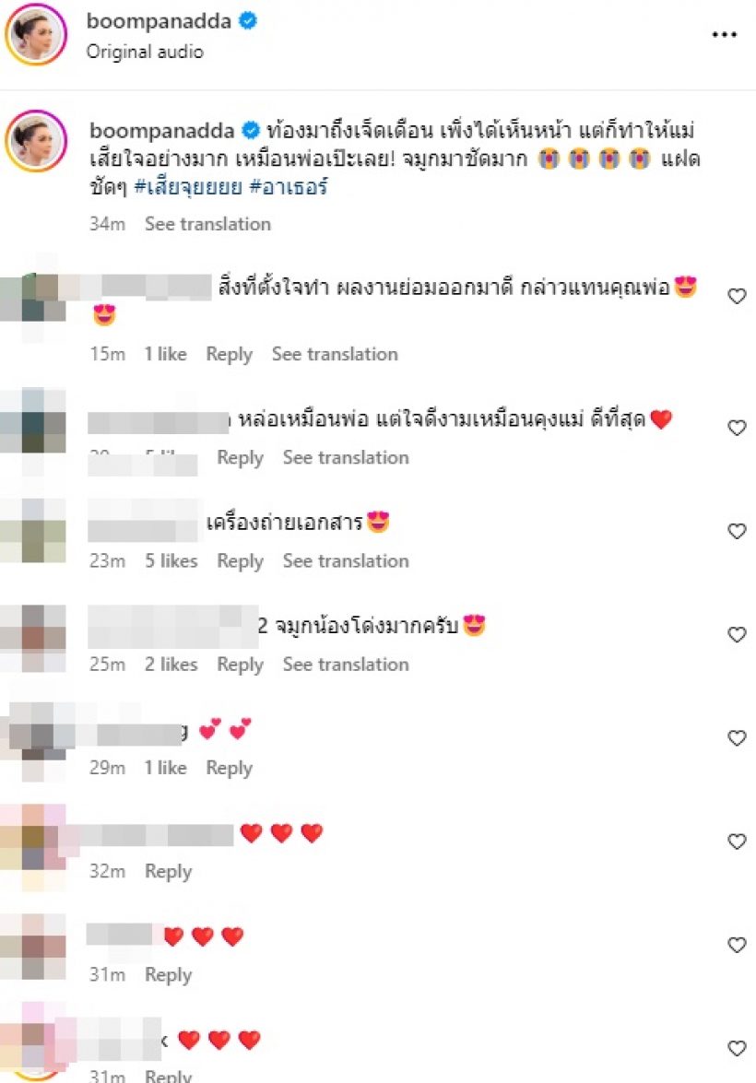The width and height of the screenshot is (756, 1083).
Task: Click the boompanadda username in the header
Action: pyautogui.click(x=159, y=21)
